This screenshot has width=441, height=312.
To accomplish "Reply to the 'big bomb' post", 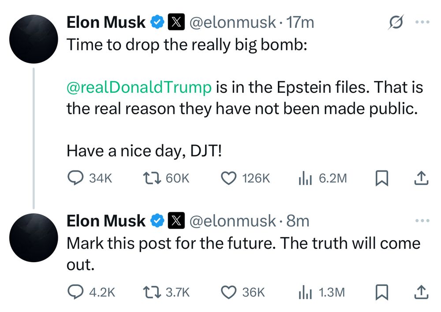I will click(90, 178).
